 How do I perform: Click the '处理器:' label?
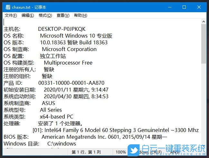[12, 123]
